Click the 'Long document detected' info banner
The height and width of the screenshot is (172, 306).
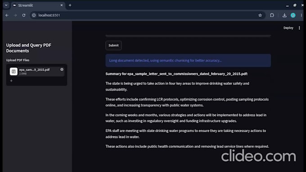point(188,60)
